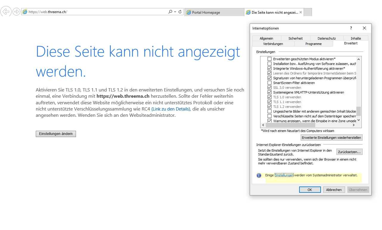Click the IE page icon in address bar
Screen dimensions: 382x230
[x=25, y=12]
